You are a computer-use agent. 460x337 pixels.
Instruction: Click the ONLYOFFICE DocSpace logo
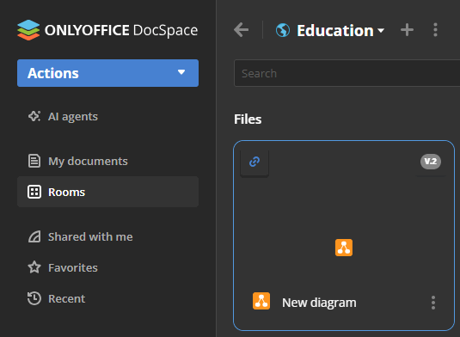pos(107,30)
